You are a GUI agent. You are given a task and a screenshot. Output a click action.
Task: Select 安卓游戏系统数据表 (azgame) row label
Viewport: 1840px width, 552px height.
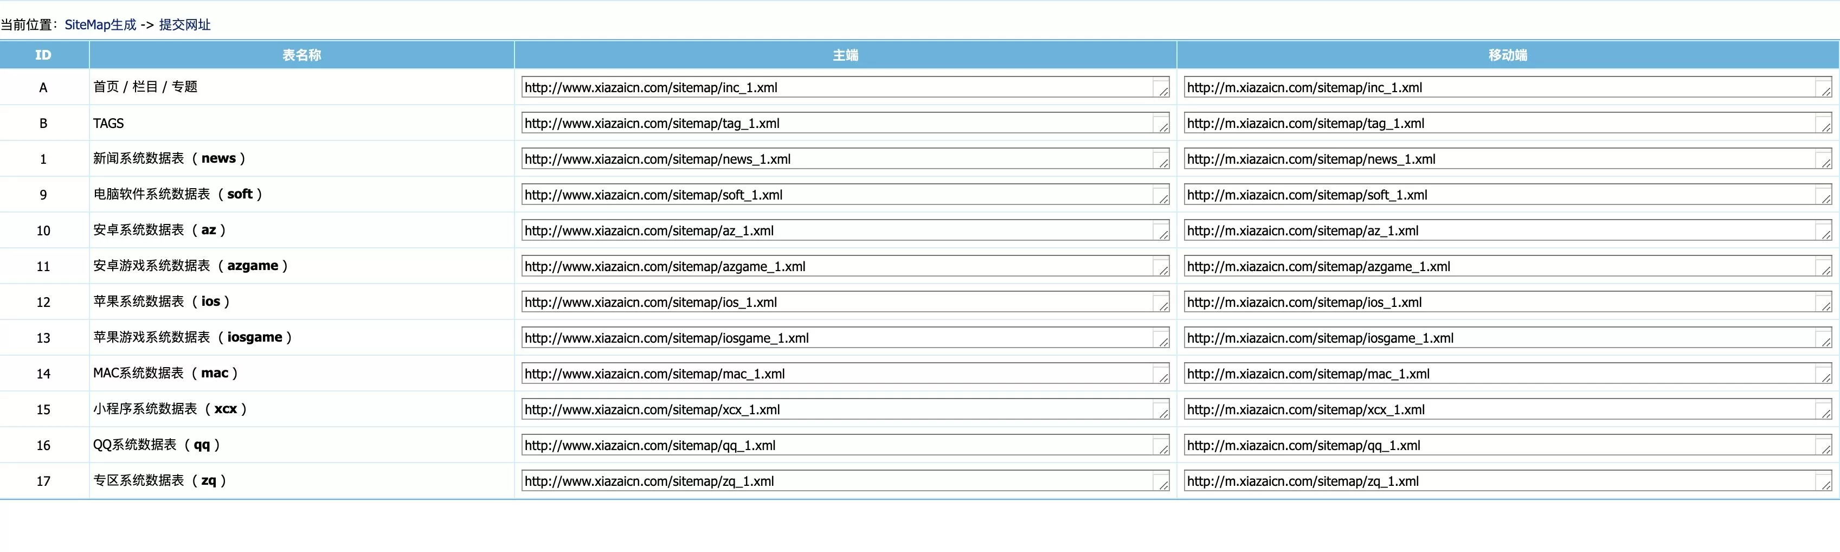click(x=191, y=266)
